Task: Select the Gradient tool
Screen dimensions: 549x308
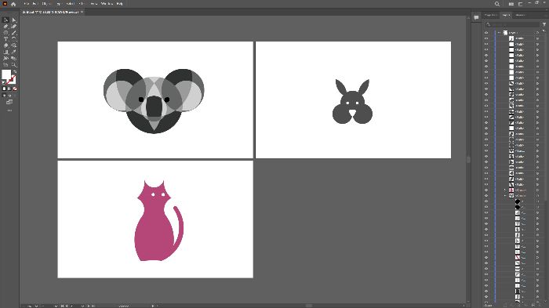Action: coord(5,52)
